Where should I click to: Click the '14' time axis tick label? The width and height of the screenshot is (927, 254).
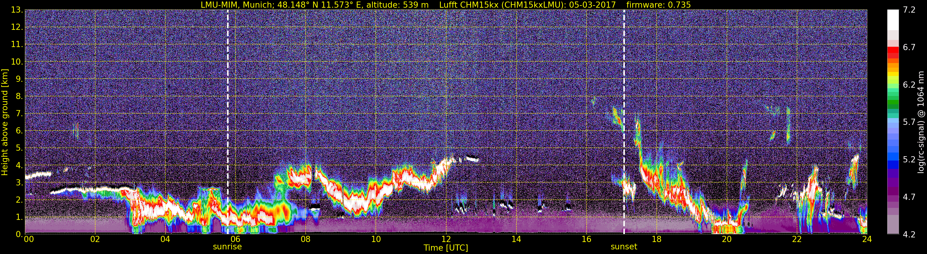[516, 239]
